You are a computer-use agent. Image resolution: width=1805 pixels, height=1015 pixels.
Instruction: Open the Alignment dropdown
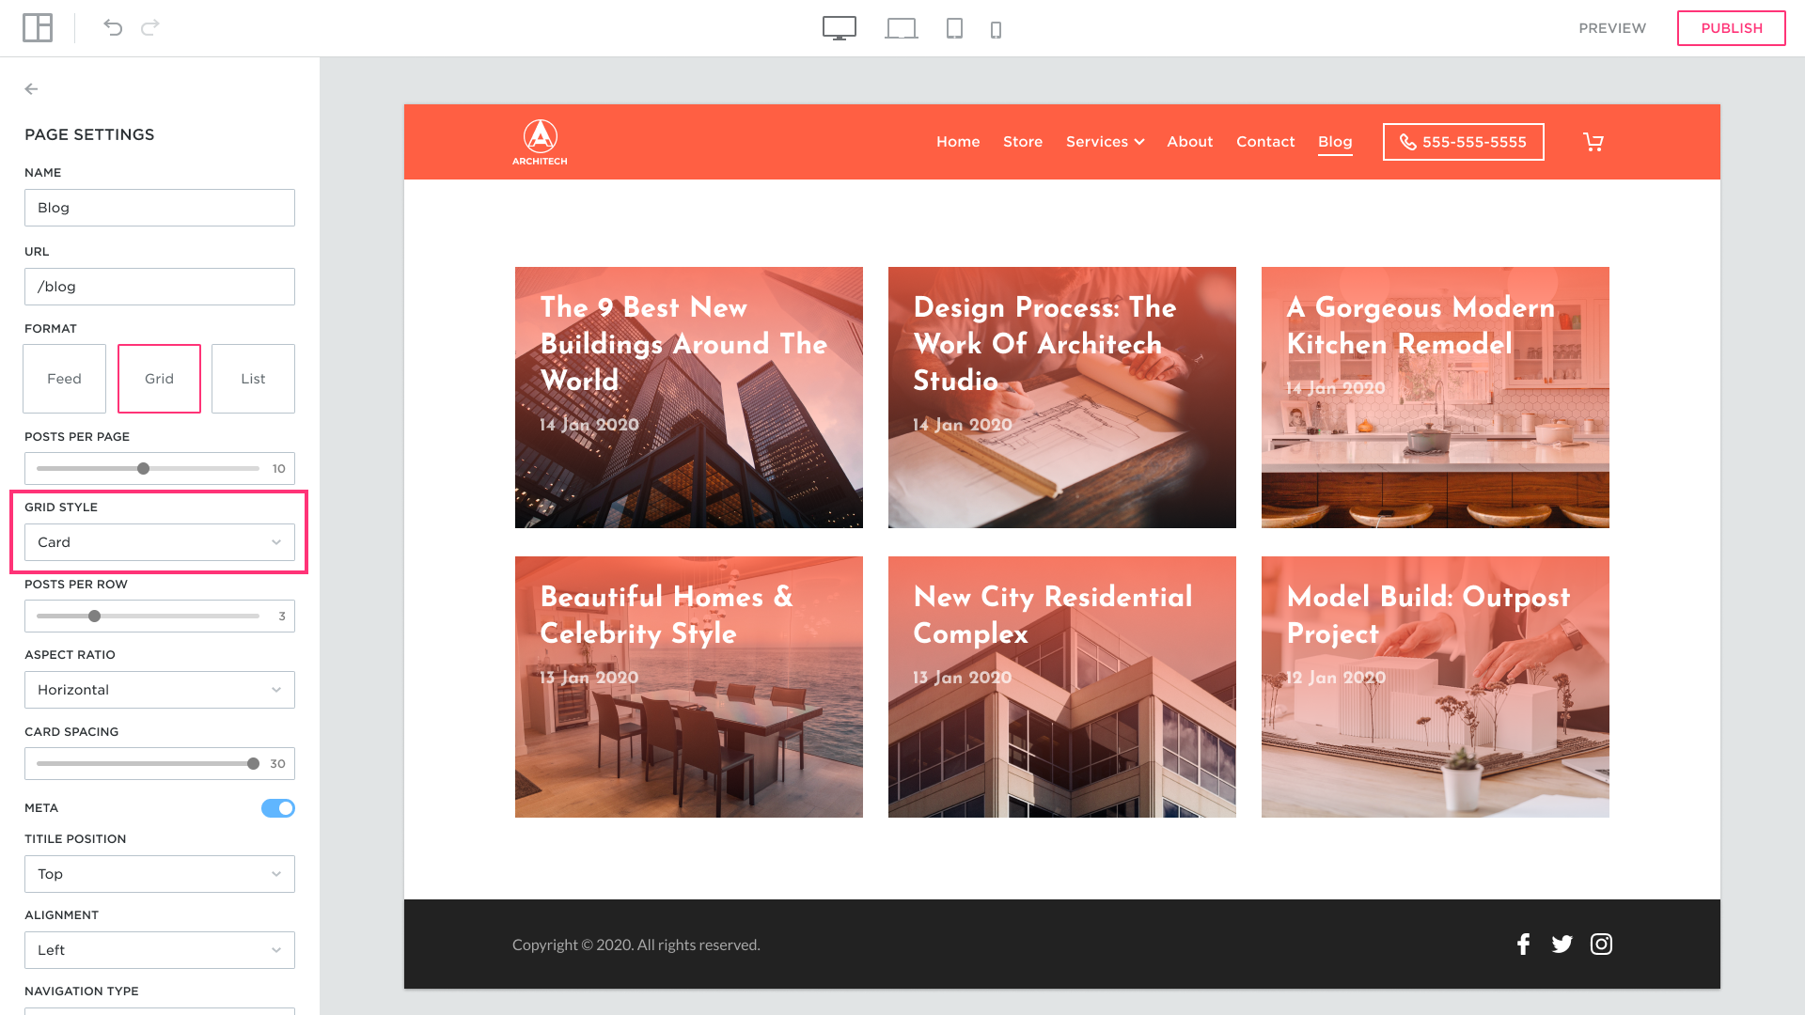pos(160,950)
